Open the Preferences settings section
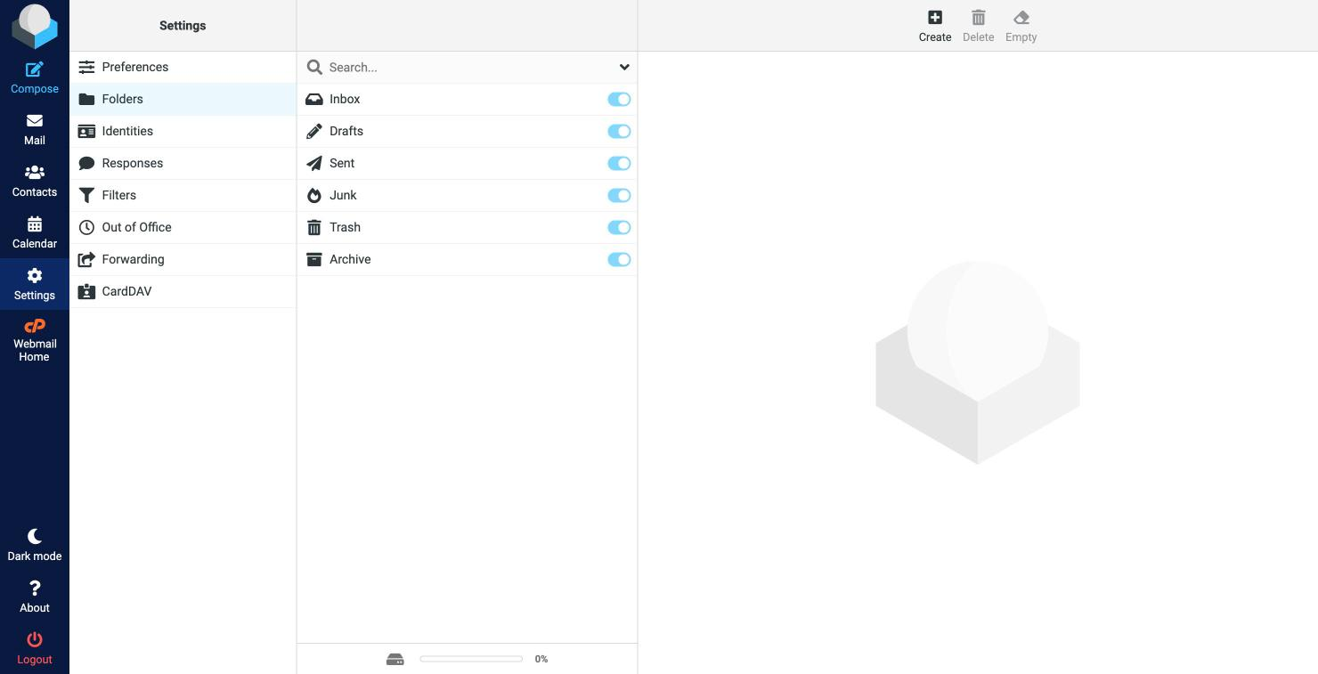This screenshot has width=1318, height=674. point(183,67)
